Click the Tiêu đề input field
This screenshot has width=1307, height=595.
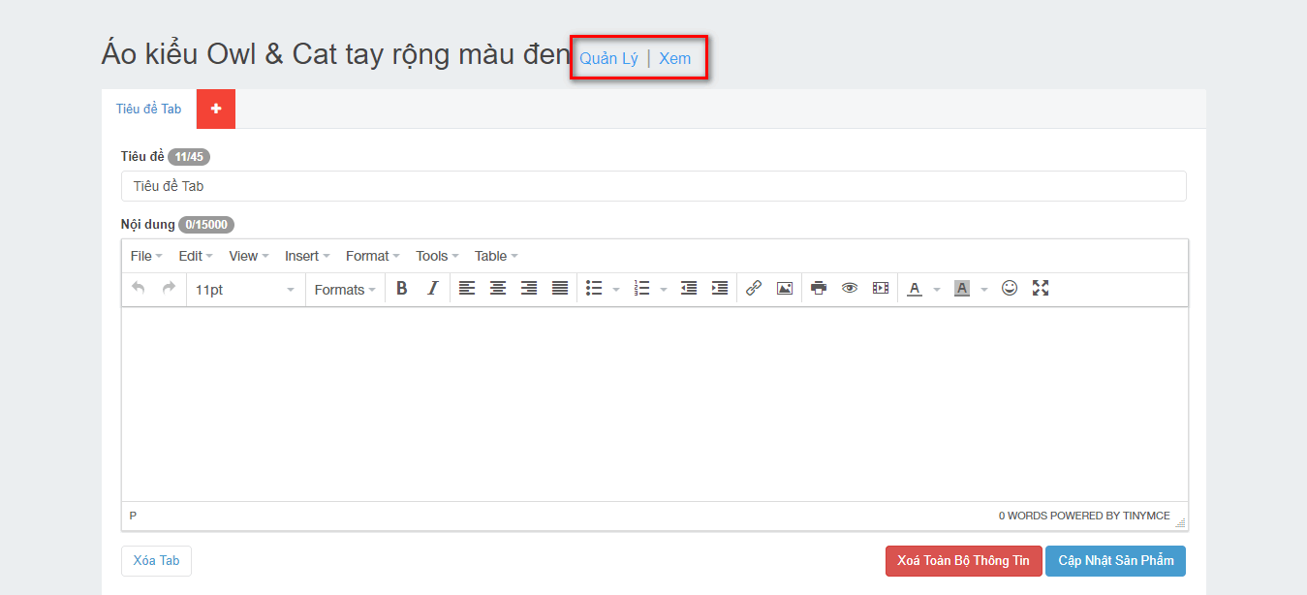[x=653, y=186]
